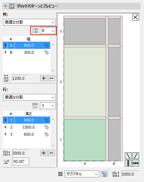This screenshot has height=182, width=144.
Task: Click the rows list scroll down arrow
Action: point(53,145)
